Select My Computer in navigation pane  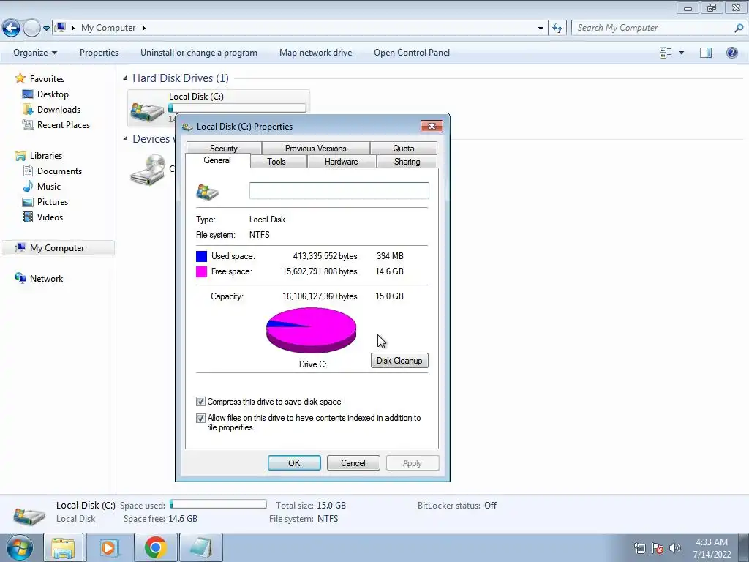click(57, 247)
